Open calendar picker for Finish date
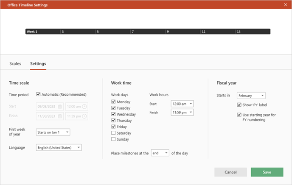292x185 pixels. click(60, 116)
